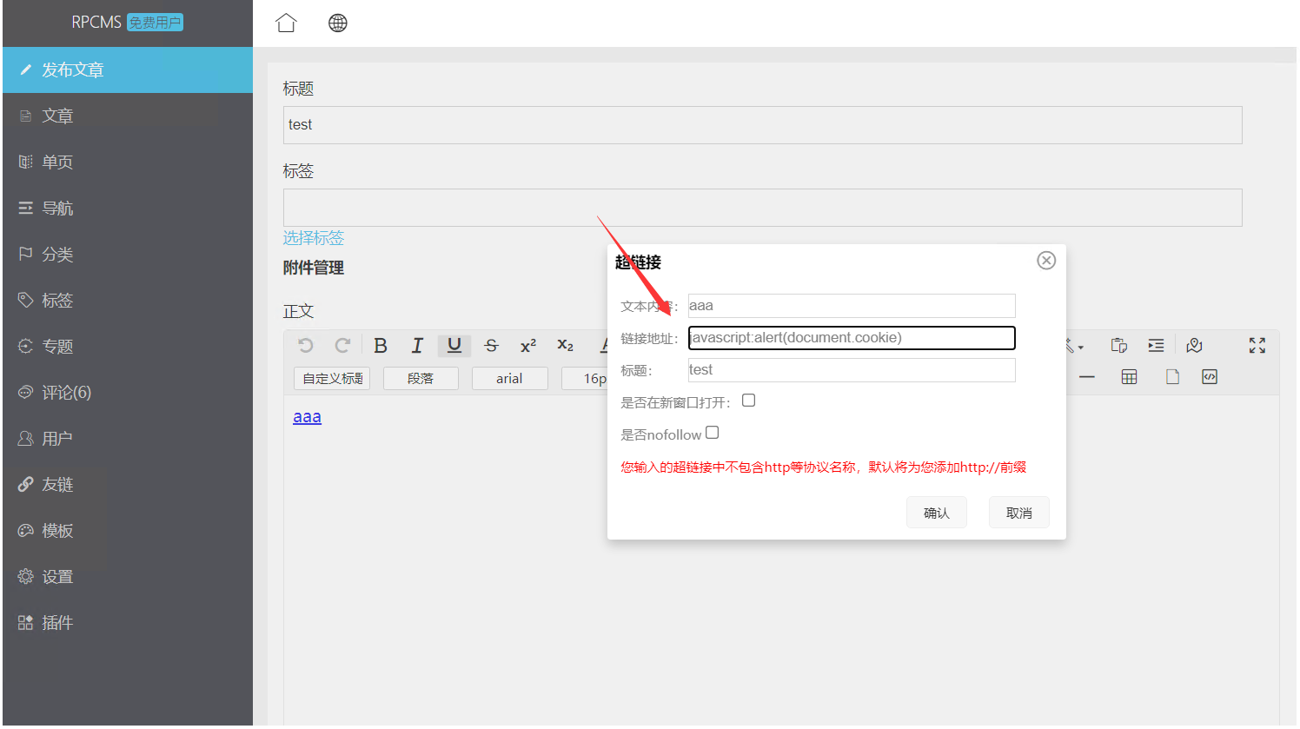The width and height of the screenshot is (1300, 729).
Task: Open the 自定义标题 dropdown
Action: [332, 379]
